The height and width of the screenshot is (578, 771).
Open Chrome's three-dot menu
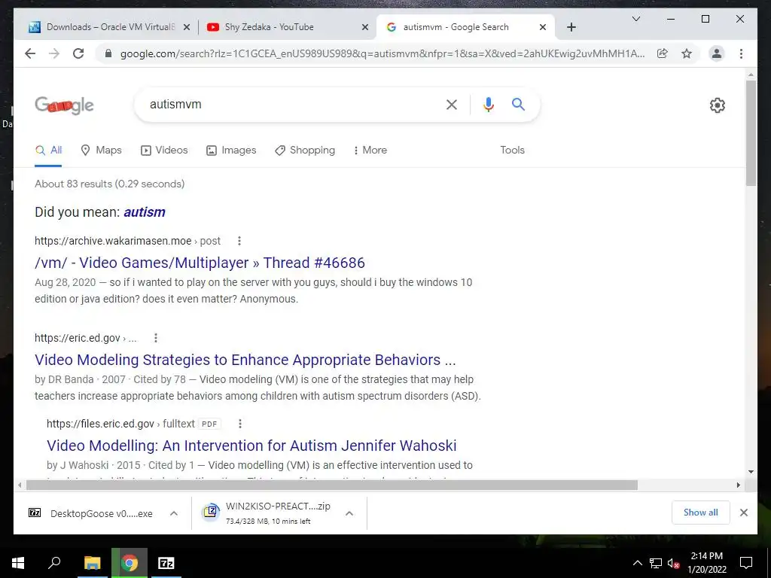tap(741, 53)
